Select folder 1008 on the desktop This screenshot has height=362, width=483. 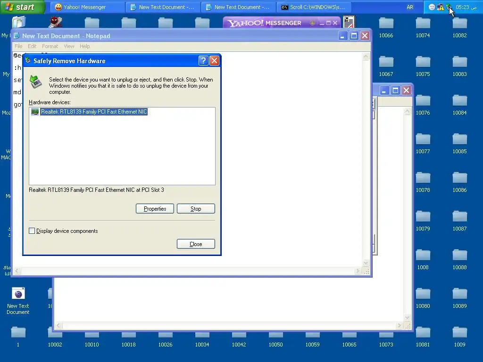[x=423, y=260]
